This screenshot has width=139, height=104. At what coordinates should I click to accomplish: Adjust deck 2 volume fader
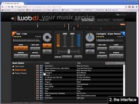pos(72,34)
